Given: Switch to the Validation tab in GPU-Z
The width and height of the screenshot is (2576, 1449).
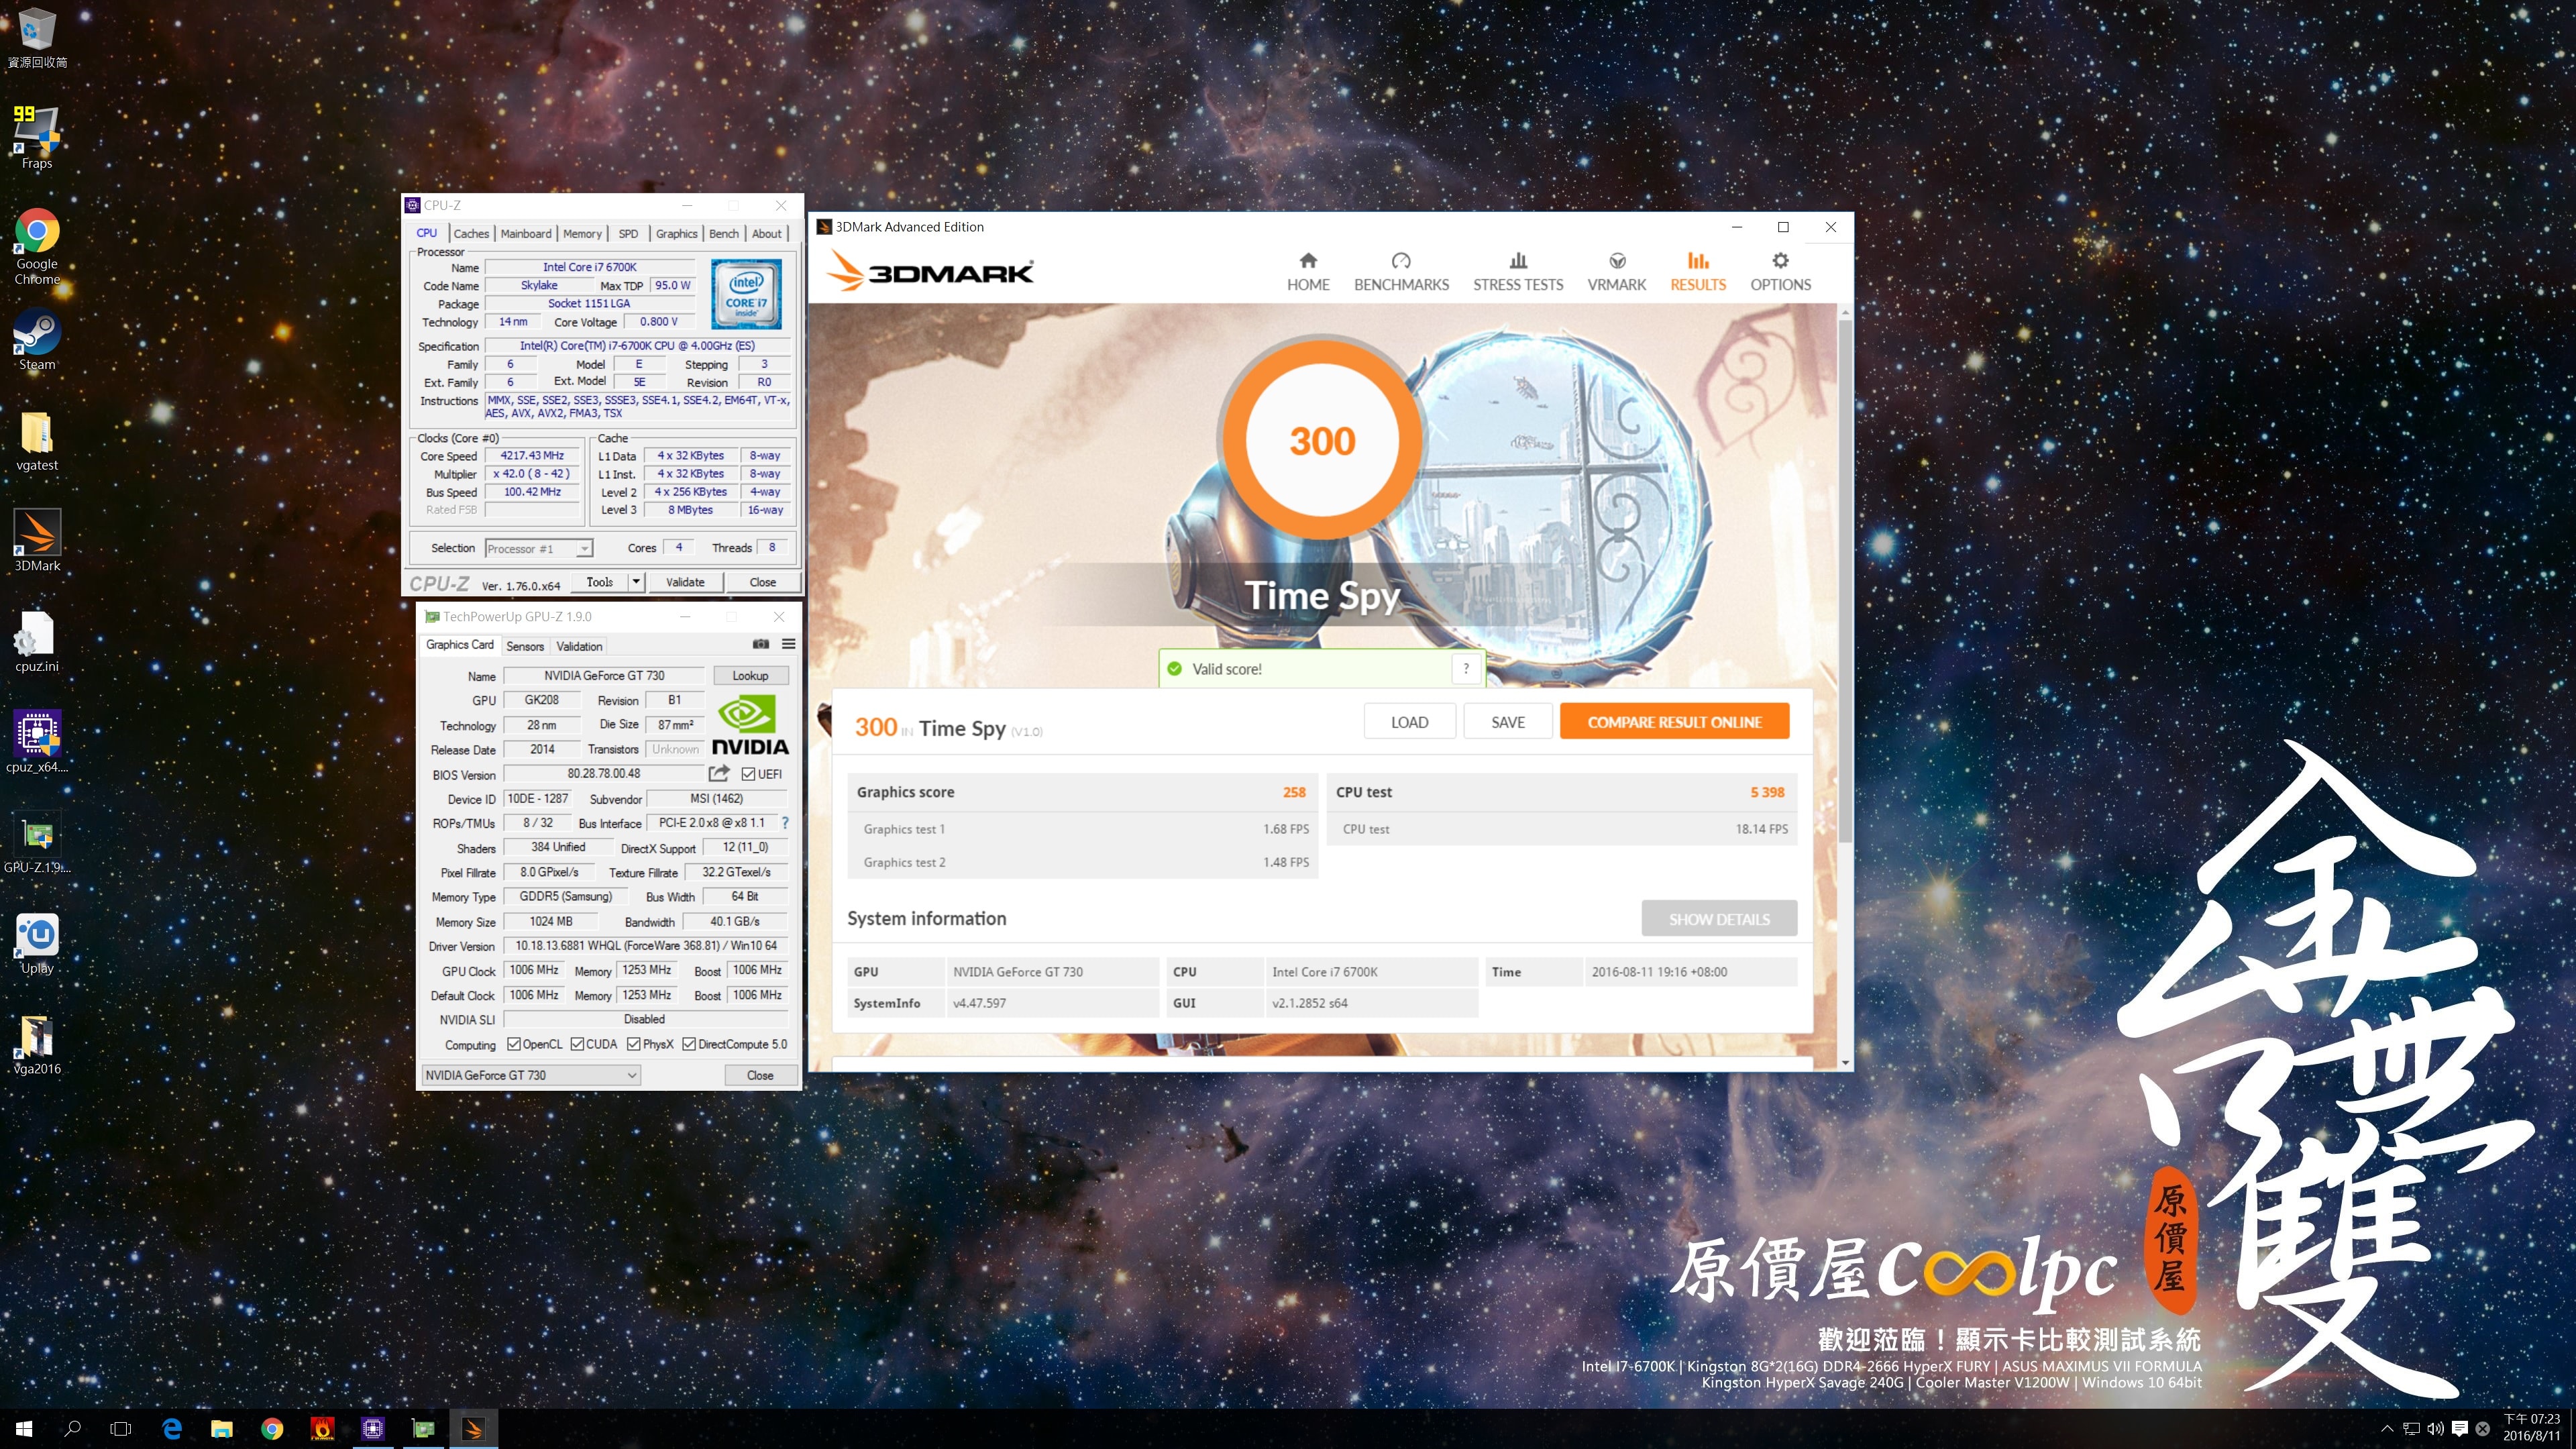Looking at the screenshot, I should point(579,646).
